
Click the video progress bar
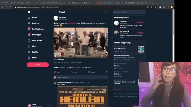81,53
